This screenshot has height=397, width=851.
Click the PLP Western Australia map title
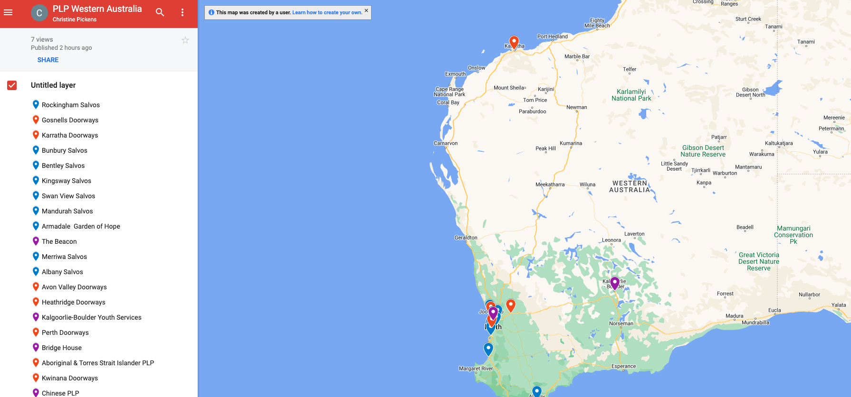click(x=97, y=9)
